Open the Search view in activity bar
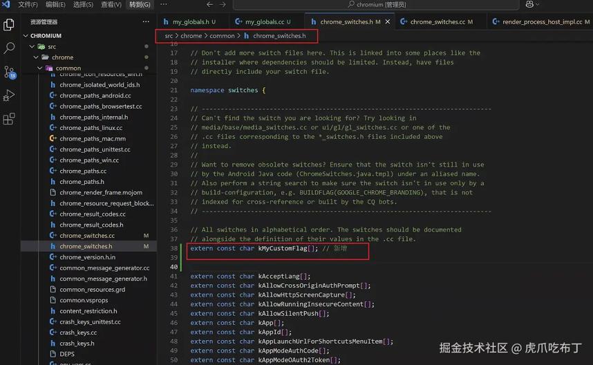 (x=9, y=48)
